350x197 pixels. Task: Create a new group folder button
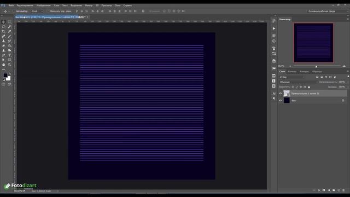pyautogui.click(x=334, y=190)
